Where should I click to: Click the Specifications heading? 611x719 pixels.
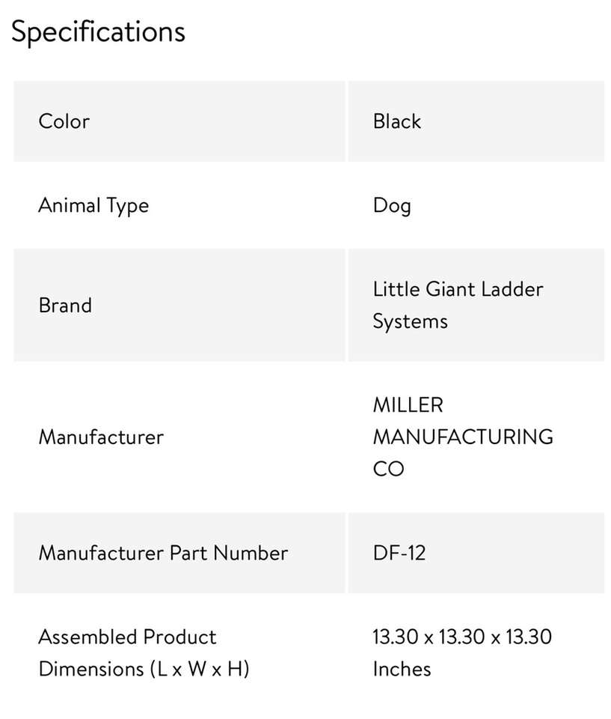point(98,32)
